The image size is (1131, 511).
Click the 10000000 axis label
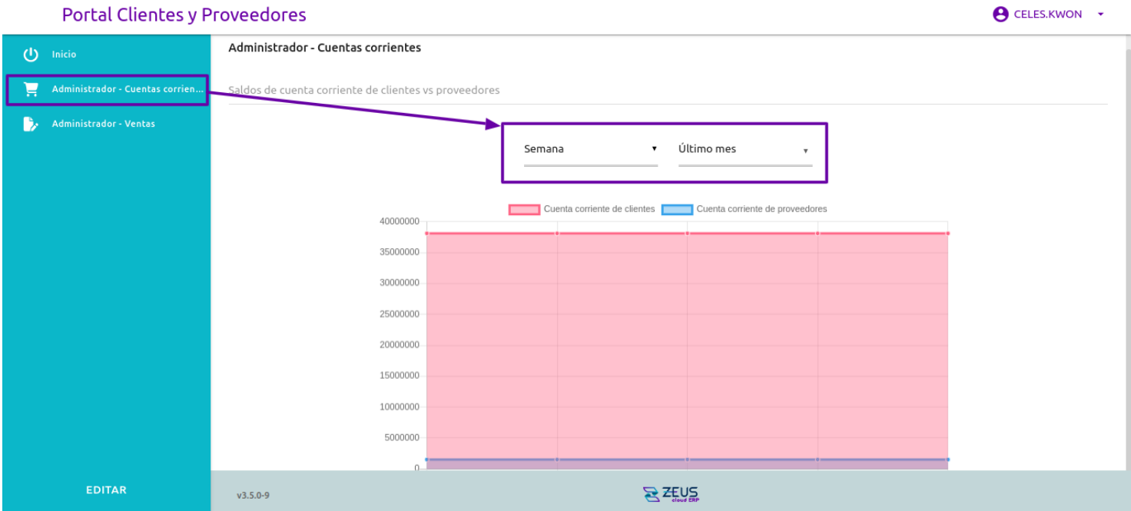point(400,406)
